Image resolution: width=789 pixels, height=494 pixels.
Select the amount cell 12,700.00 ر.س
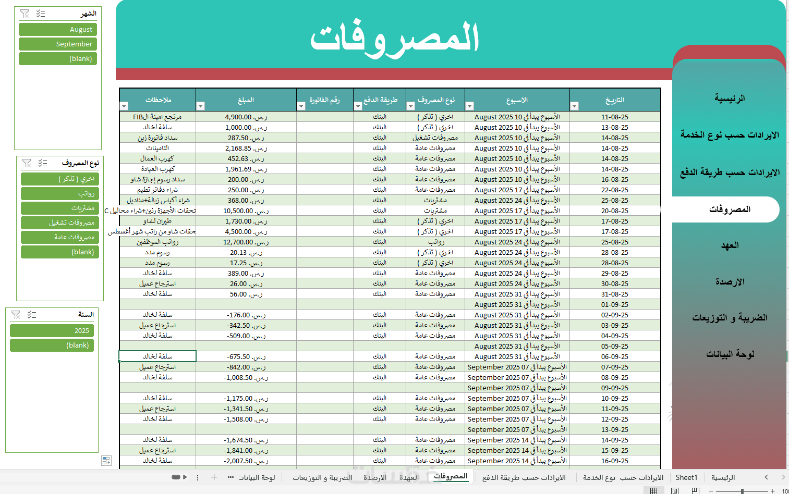pyautogui.click(x=246, y=242)
